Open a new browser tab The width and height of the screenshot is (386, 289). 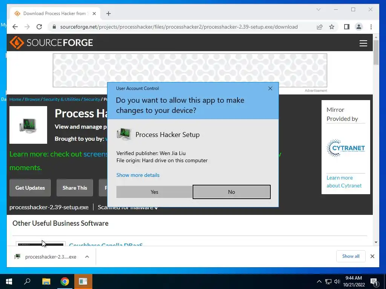[109, 14]
